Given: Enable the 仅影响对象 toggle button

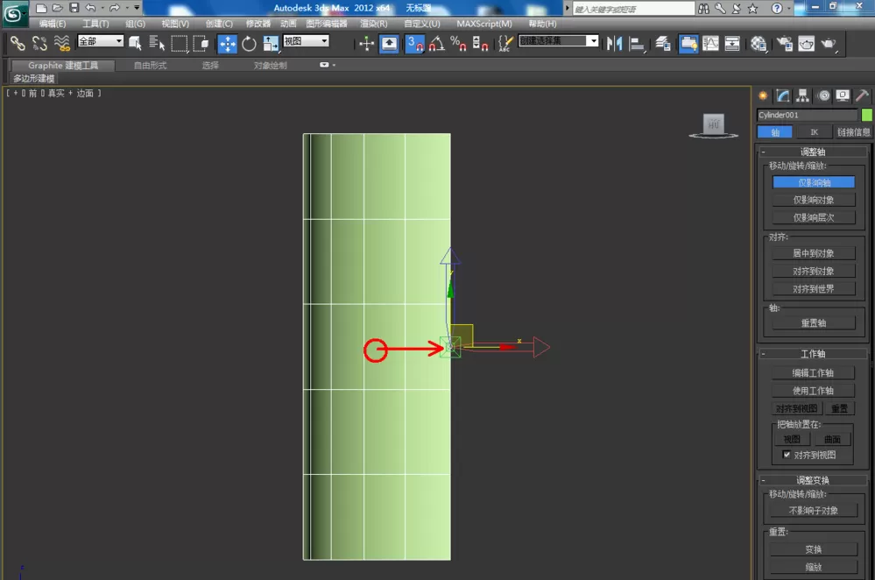Looking at the screenshot, I should (814, 200).
